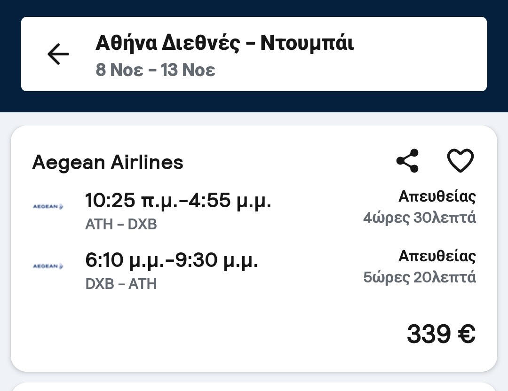Click the 10:25 π.μ.-4:55 μ.μ. outbound times
508x391 pixels.
pos(178,201)
